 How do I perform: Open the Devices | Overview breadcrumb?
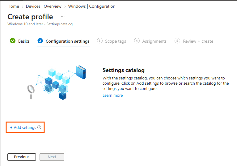coord(44,6)
